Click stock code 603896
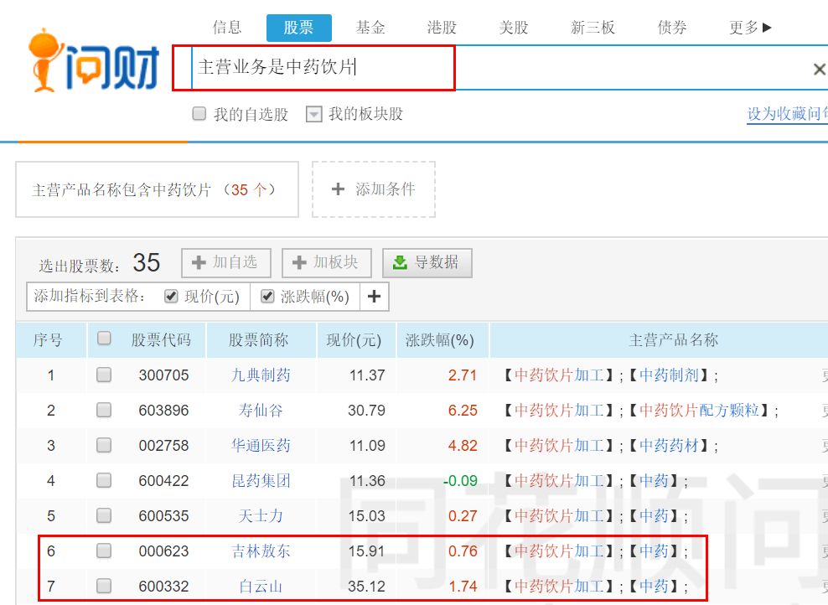828x605 pixels. click(163, 411)
